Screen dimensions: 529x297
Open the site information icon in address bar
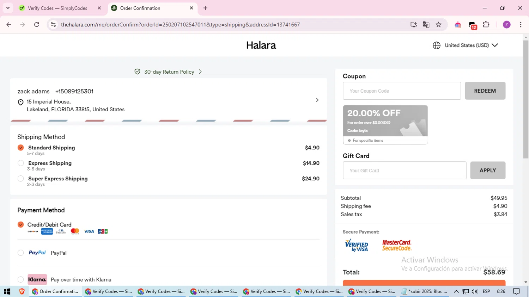coord(53,25)
